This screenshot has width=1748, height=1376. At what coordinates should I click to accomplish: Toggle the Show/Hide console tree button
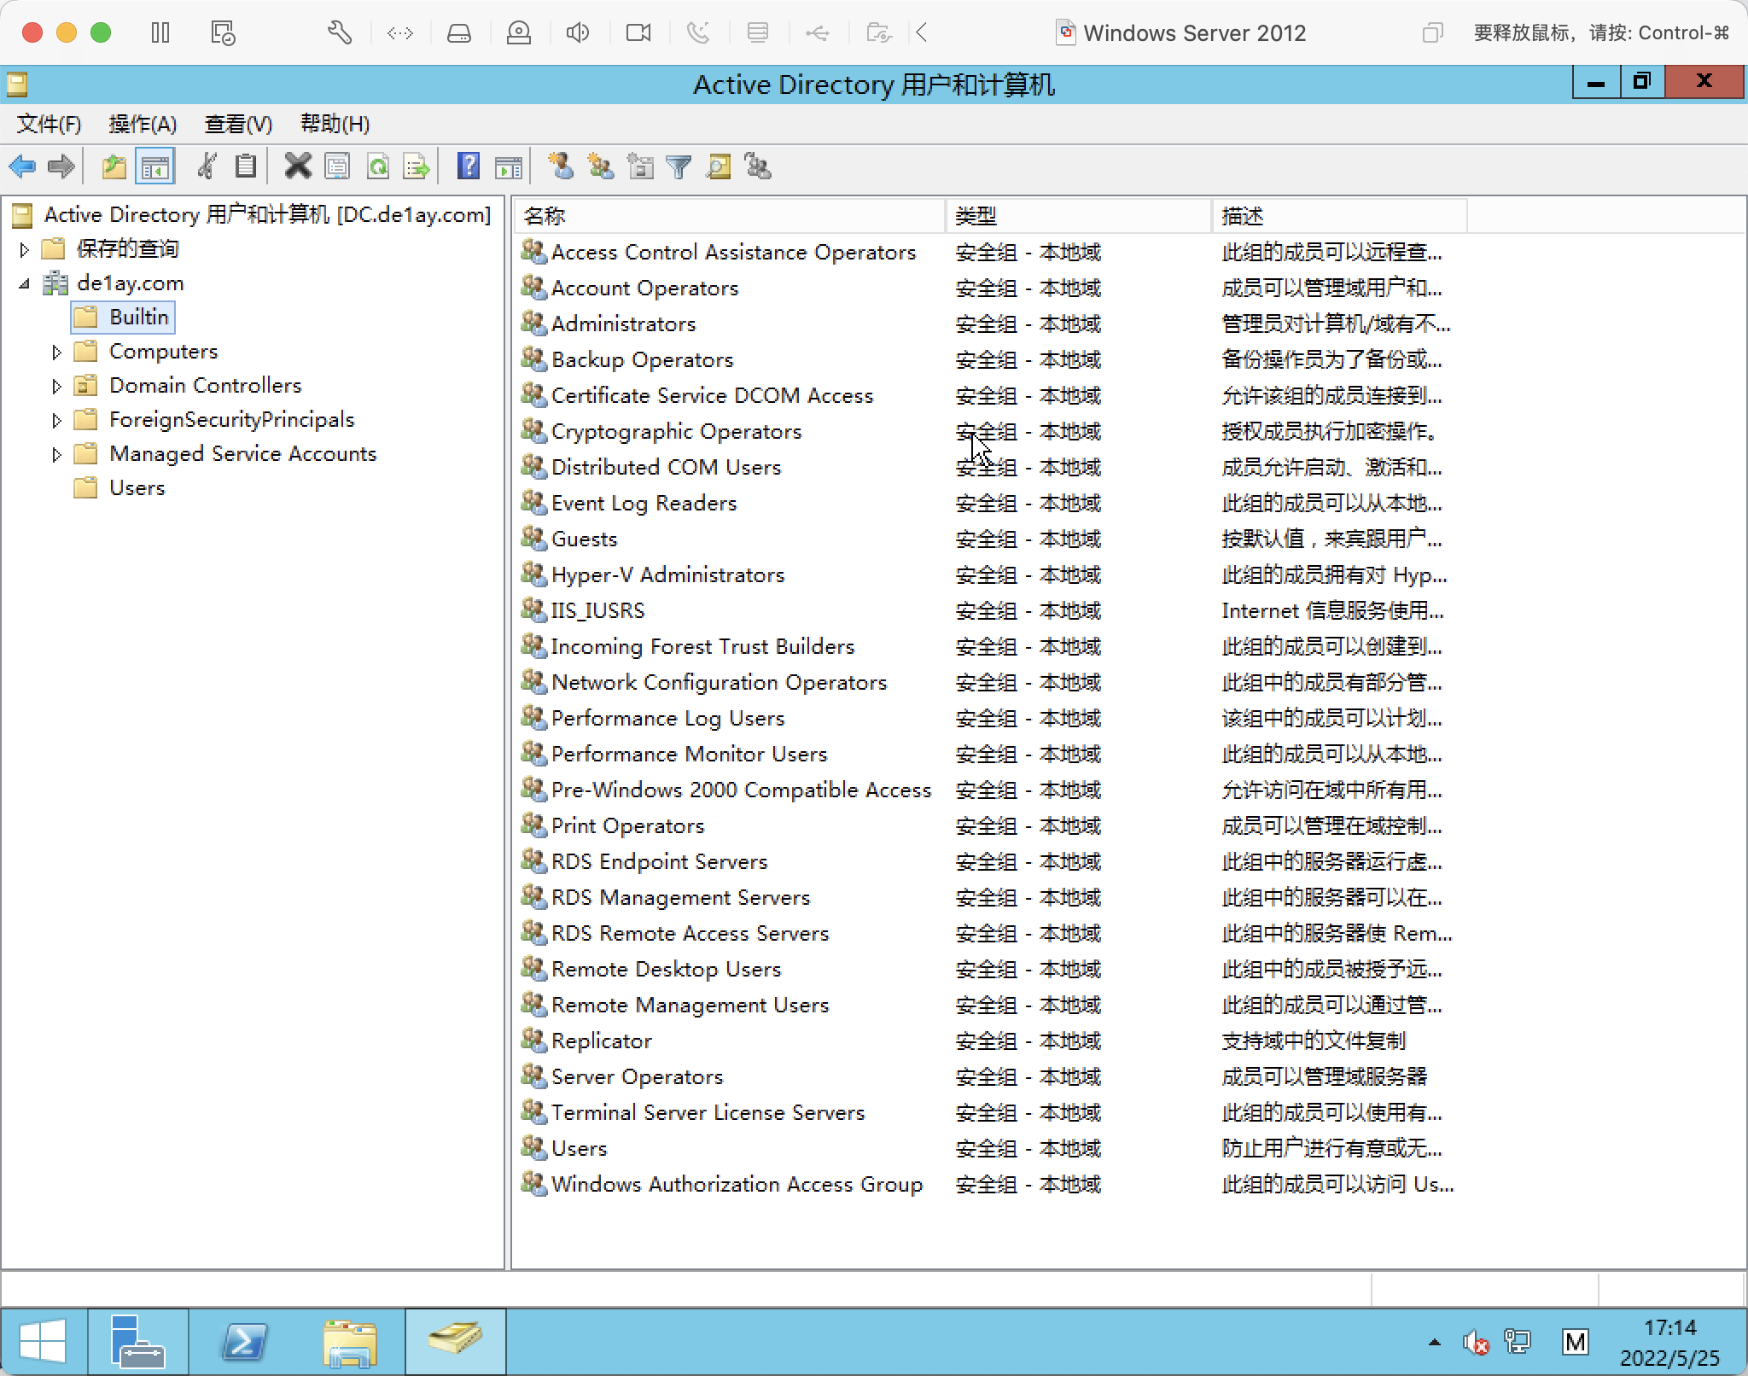pyautogui.click(x=154, y=166)
